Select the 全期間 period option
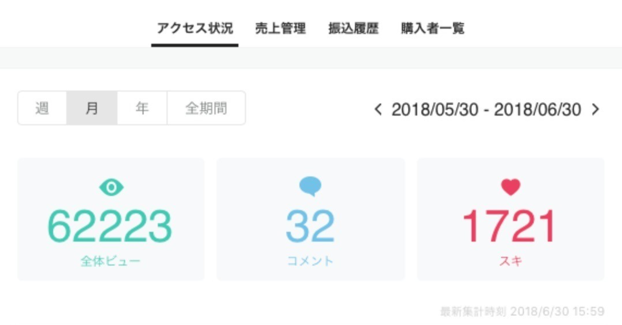Image resolution: width=622 pixels, height=325 pixels. point(206,108)
